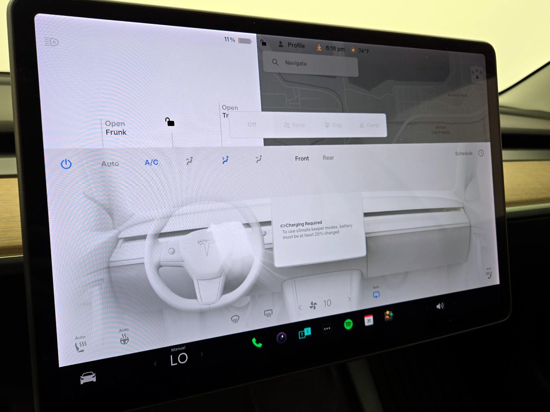Select windshield-level airflow vent icon
The height and width of the screenshot is (412, 550).
pos(189,161)
